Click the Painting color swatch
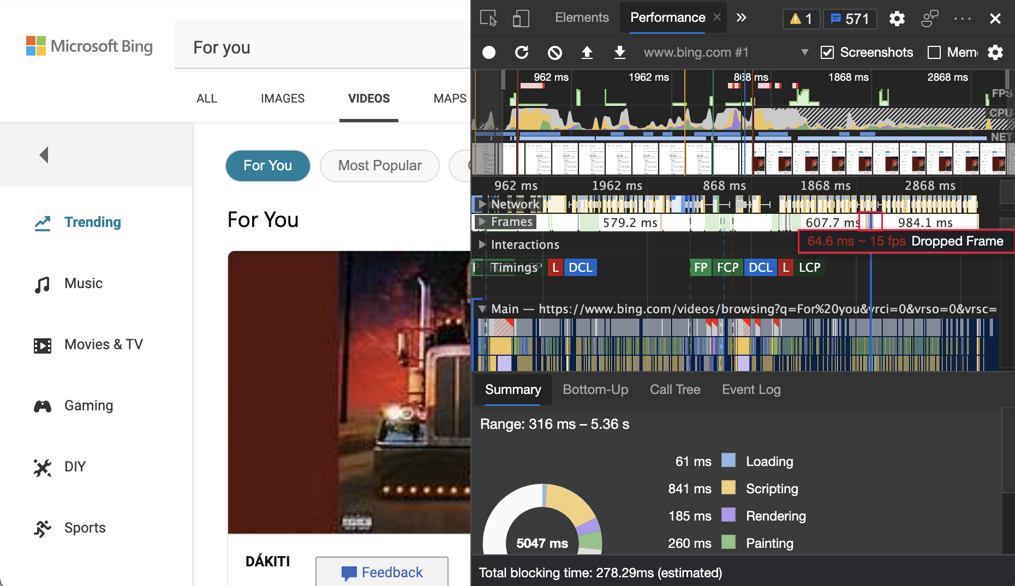This screenshot has width=1015, height=586. coord(729,542)
